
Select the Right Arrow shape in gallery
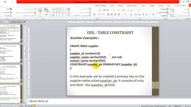click(60, 12)
